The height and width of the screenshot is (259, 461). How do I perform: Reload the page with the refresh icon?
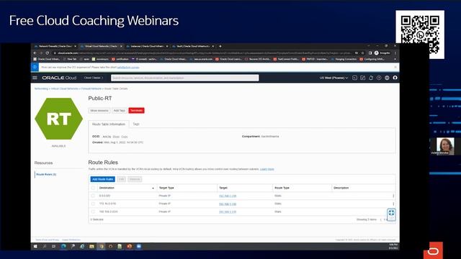48,53
